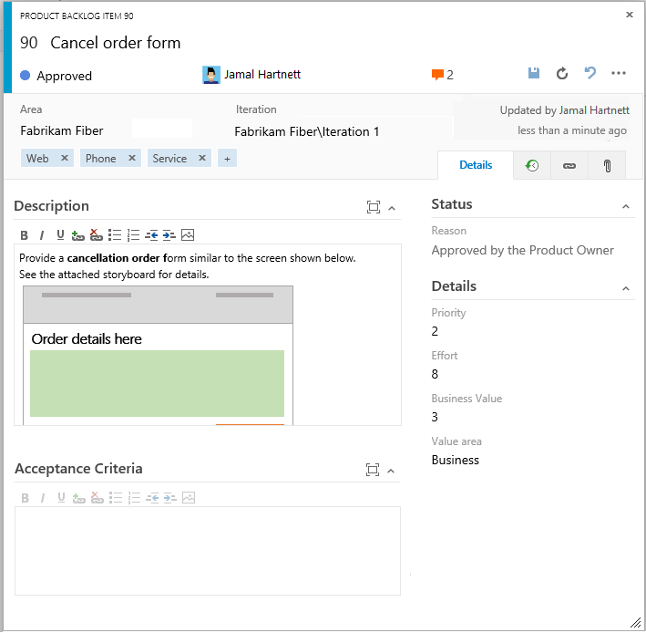This screenshot has width=646, height=633.
Task: Toggle Bold in Description toolbar
Action: point(25,235)
